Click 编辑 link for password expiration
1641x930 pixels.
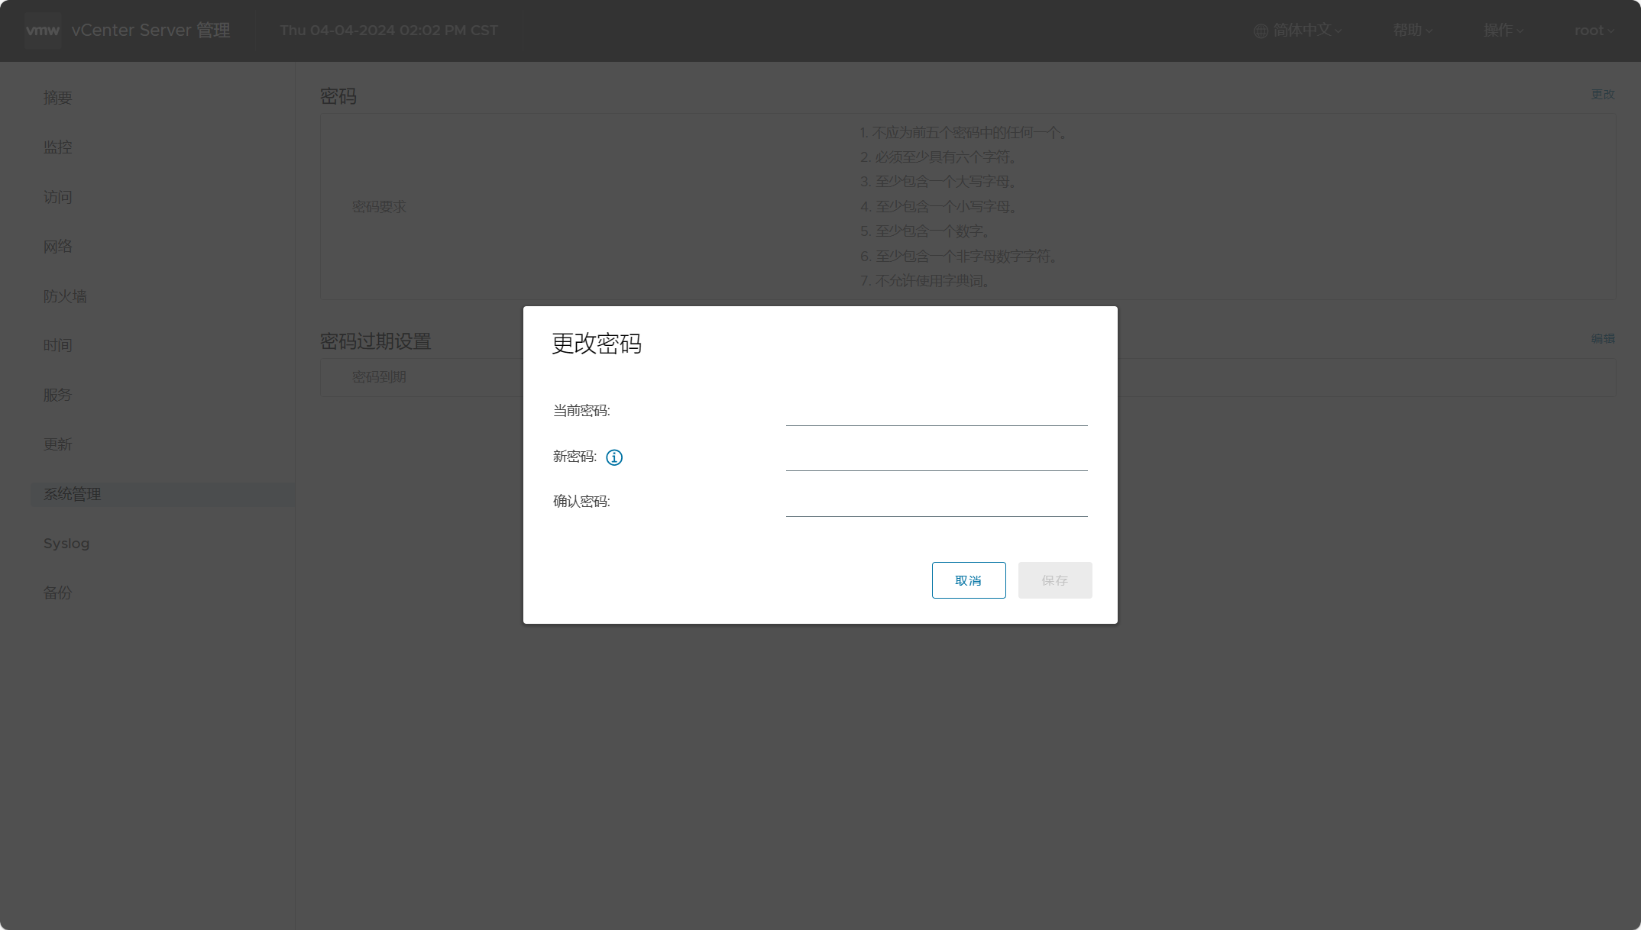point(1602,338)
